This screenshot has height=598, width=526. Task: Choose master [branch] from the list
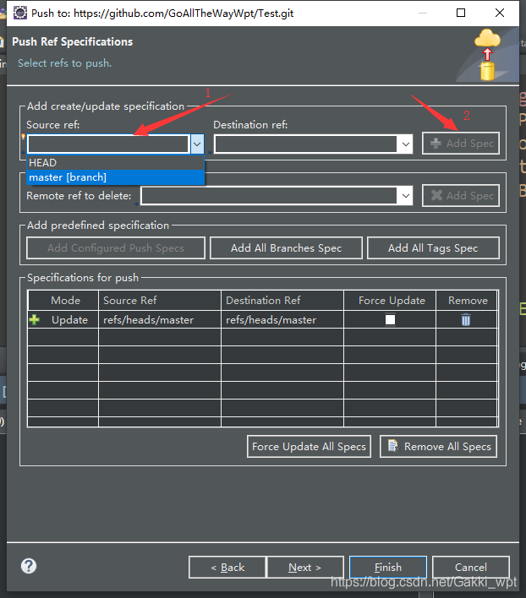pyautogui.click(x=115, y=177)
